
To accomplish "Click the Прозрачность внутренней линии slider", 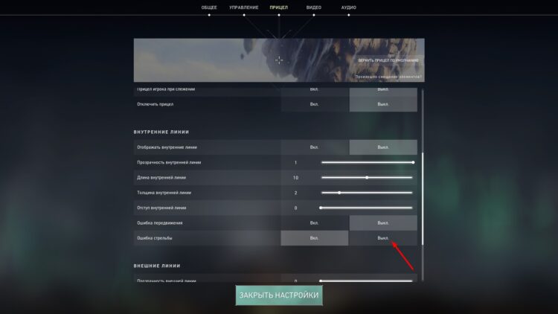I will point(367,162).
